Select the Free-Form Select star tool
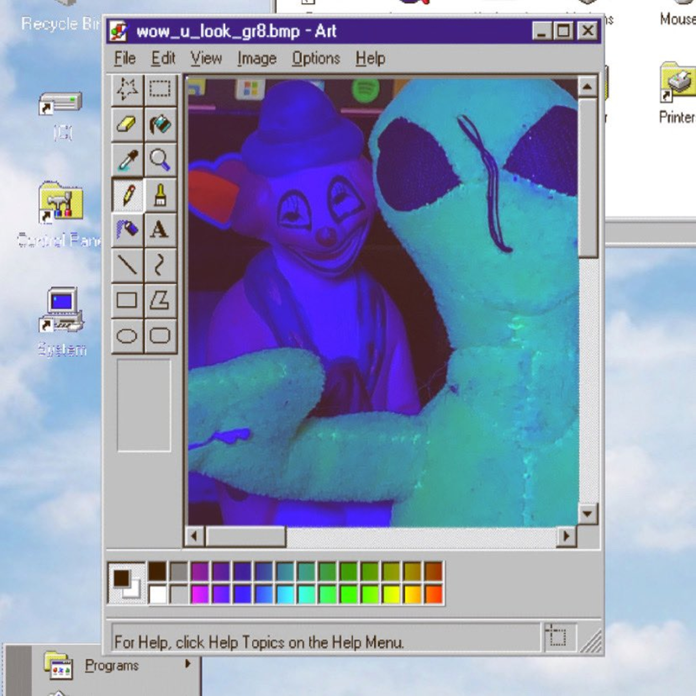Screen dimensions: 696x696 127,89
